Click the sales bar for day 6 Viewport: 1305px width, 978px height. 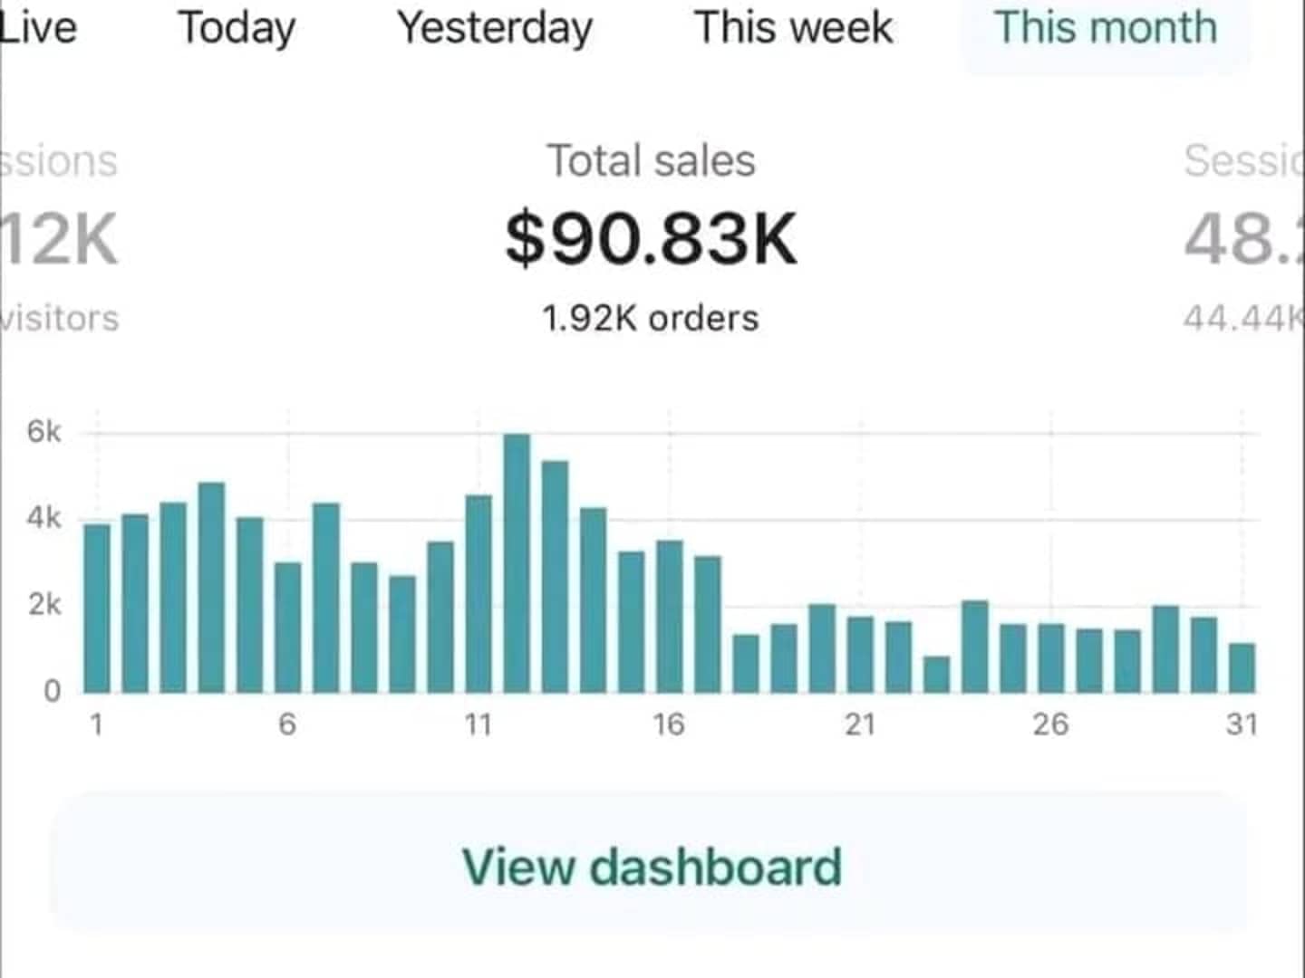(x=288, y=628)
